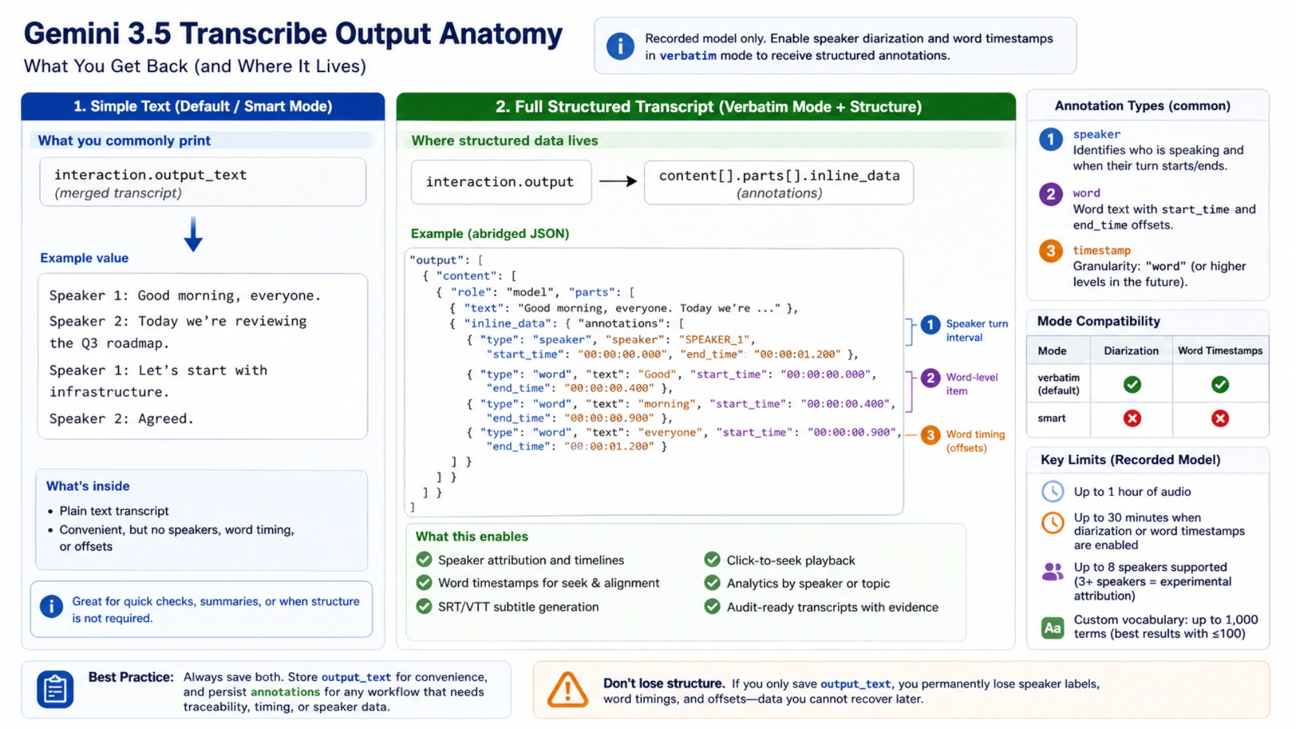Click the green Aa custom vocabulary icon
Viewport: 1296px width, 729px height.
(1052, 628)
